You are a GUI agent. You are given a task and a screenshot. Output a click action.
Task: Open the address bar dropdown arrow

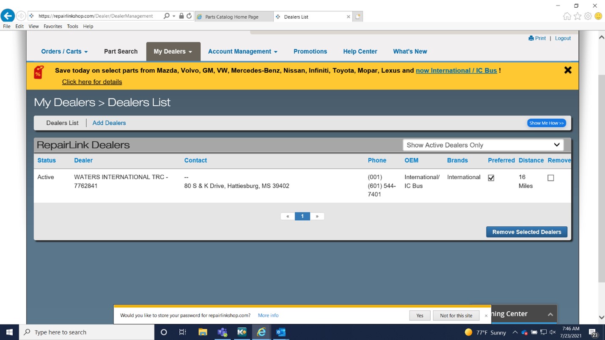point(174,16)
